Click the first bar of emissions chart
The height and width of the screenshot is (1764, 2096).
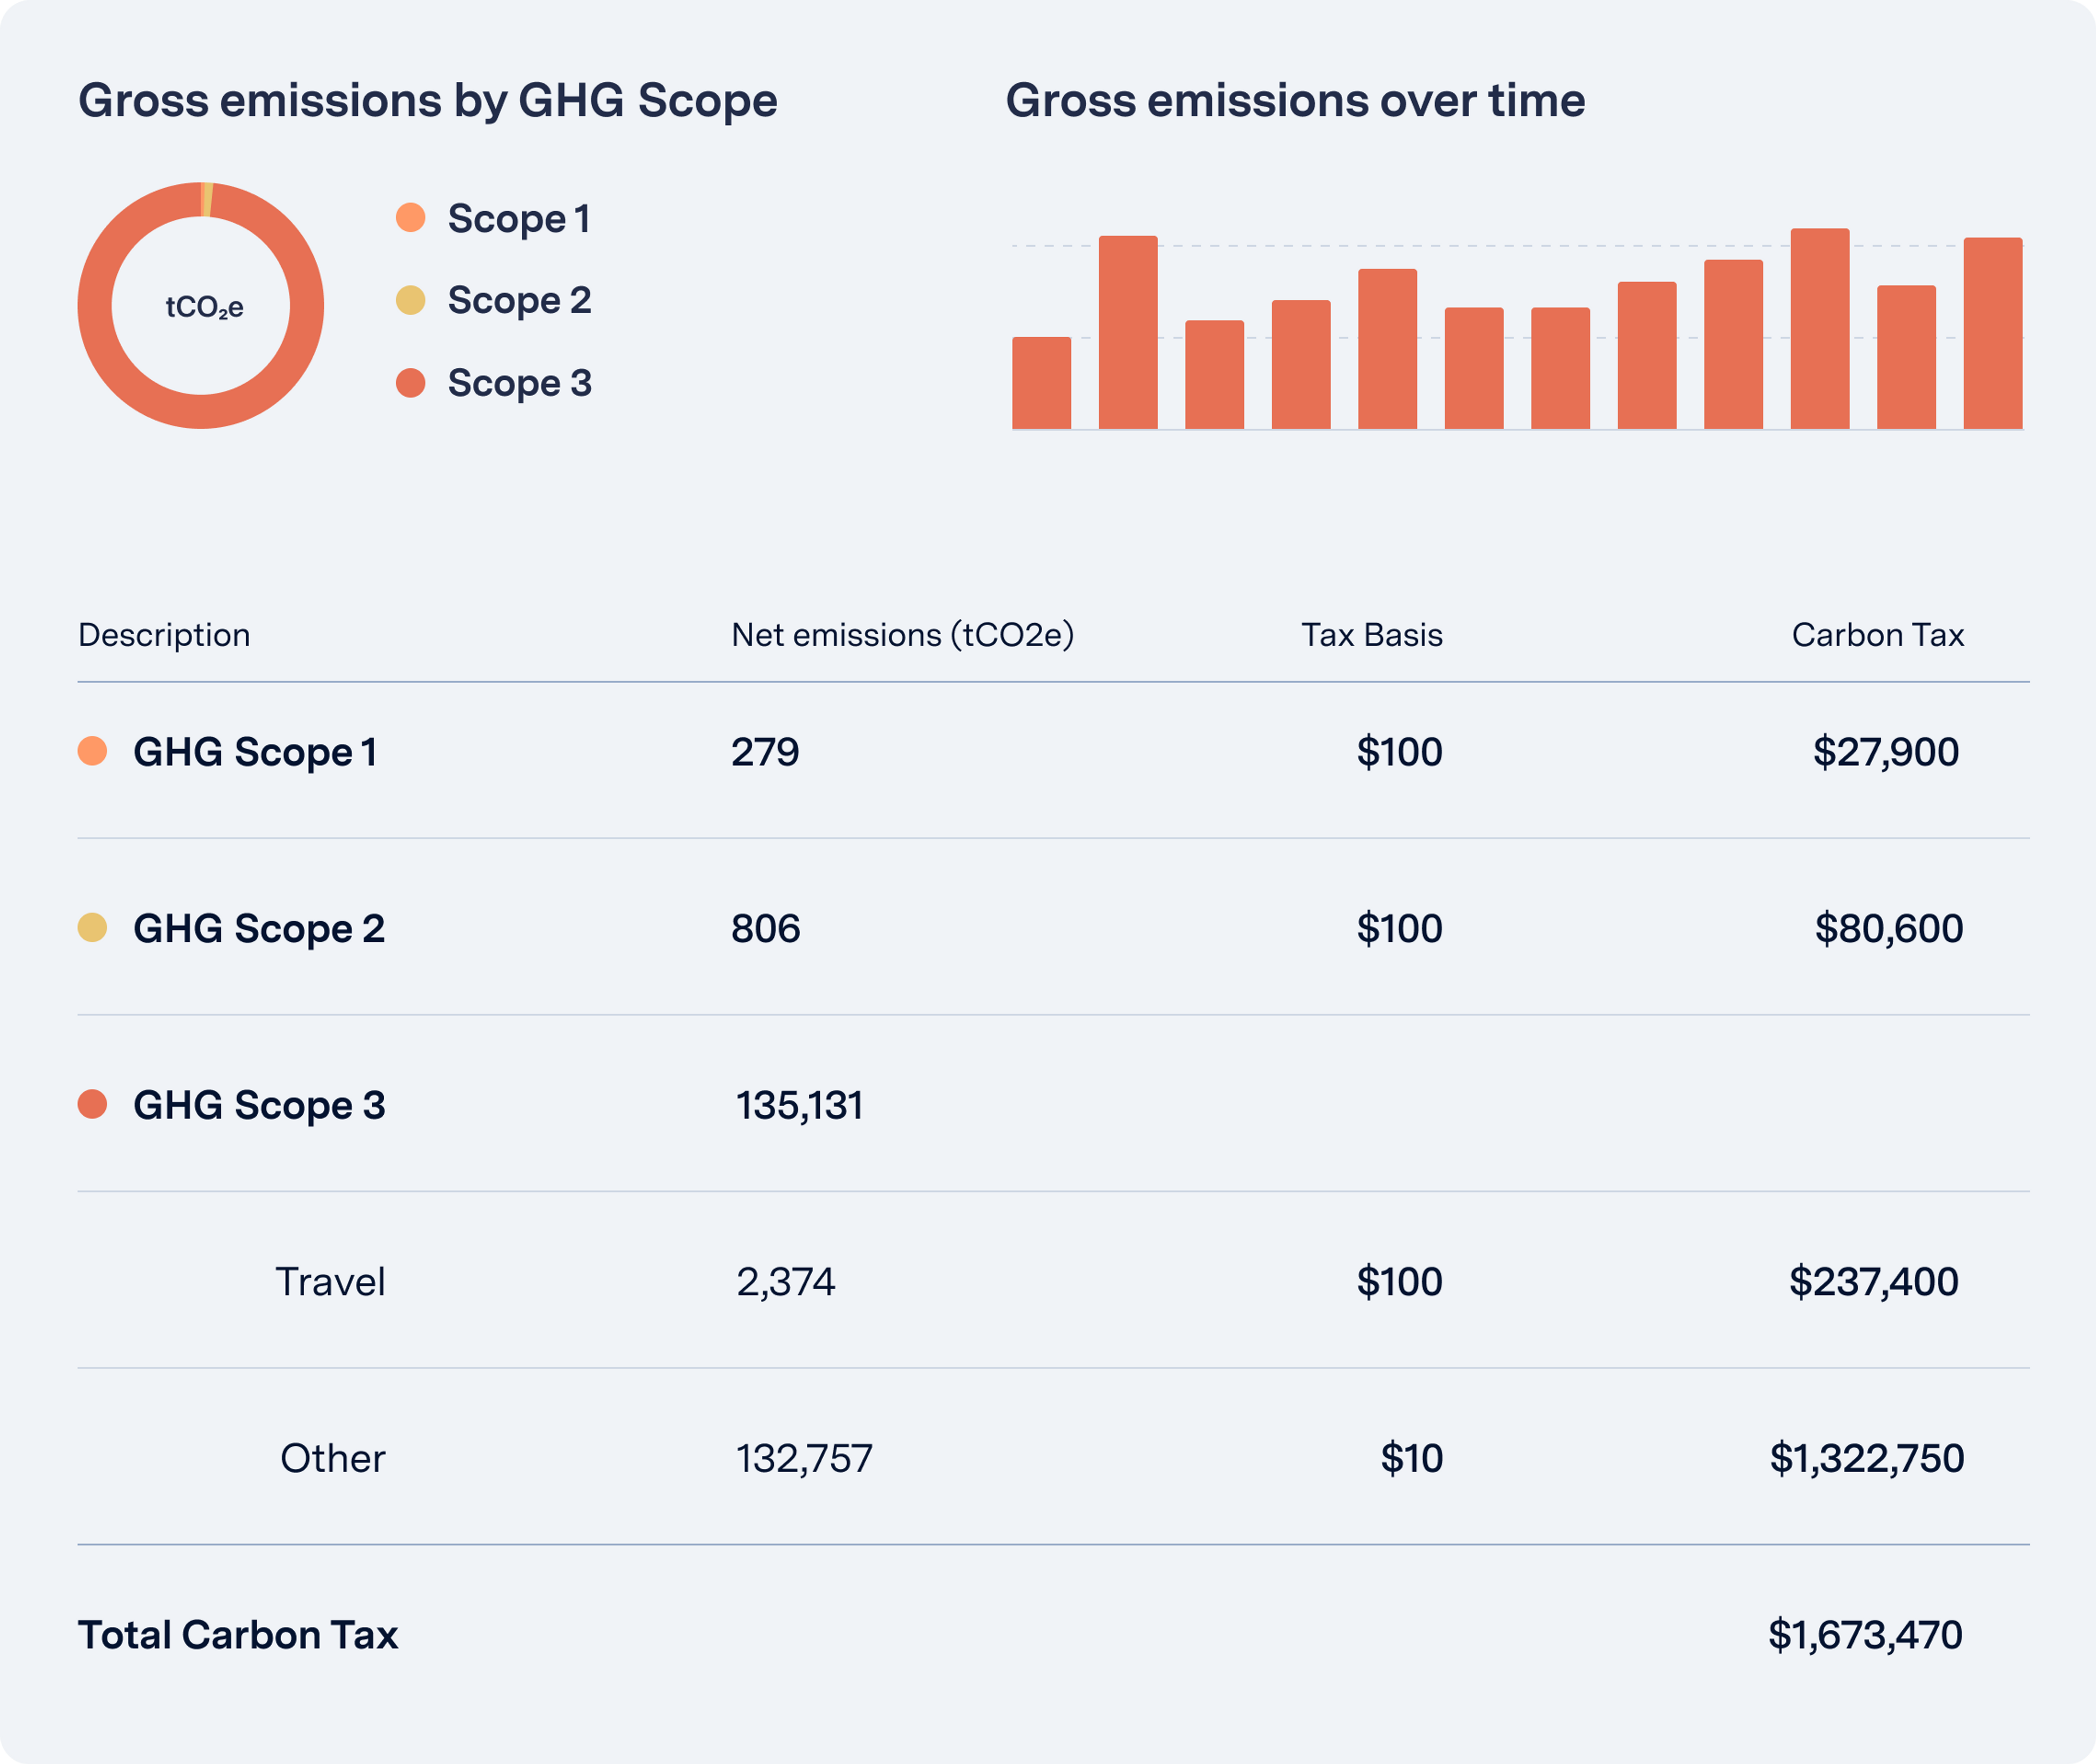click(1040, 383)
